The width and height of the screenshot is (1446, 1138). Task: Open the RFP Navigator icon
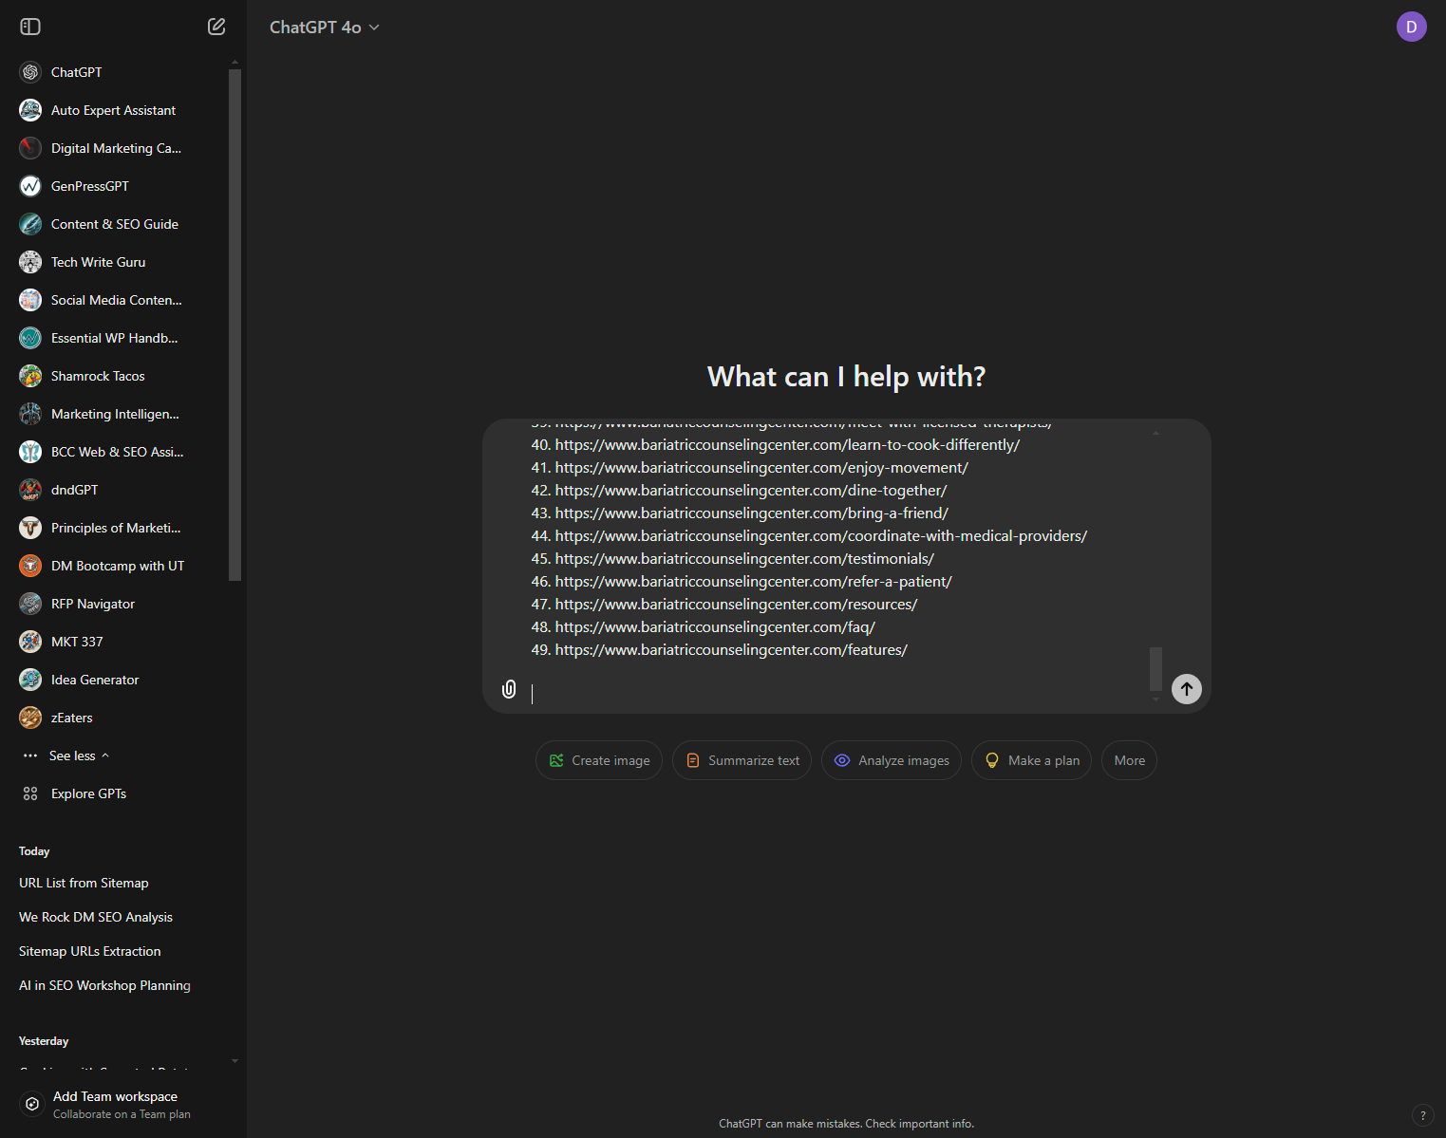click(30, 604)
